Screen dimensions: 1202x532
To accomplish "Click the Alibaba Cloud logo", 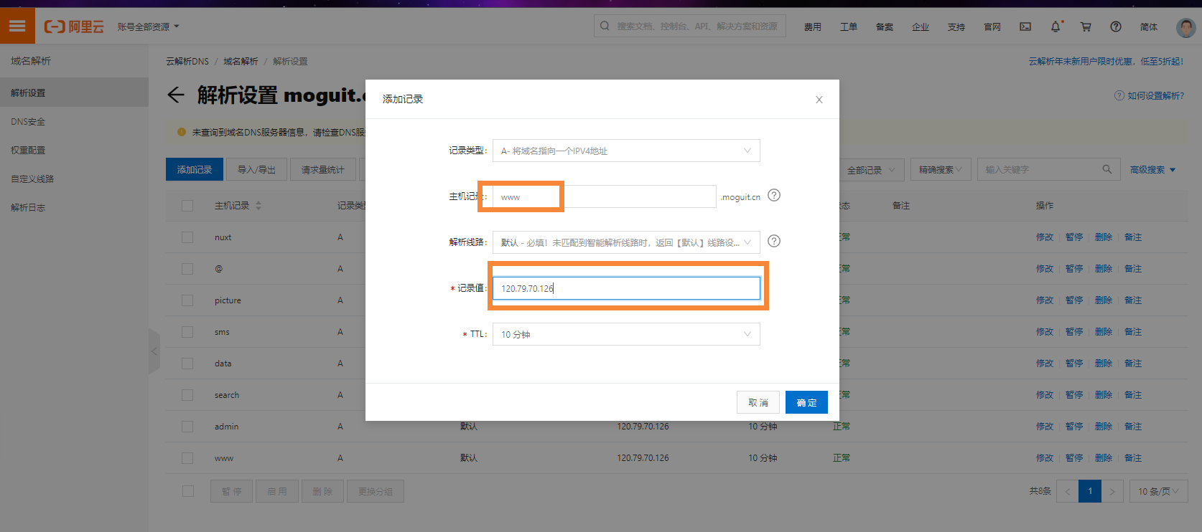I will tap(74, 27).
